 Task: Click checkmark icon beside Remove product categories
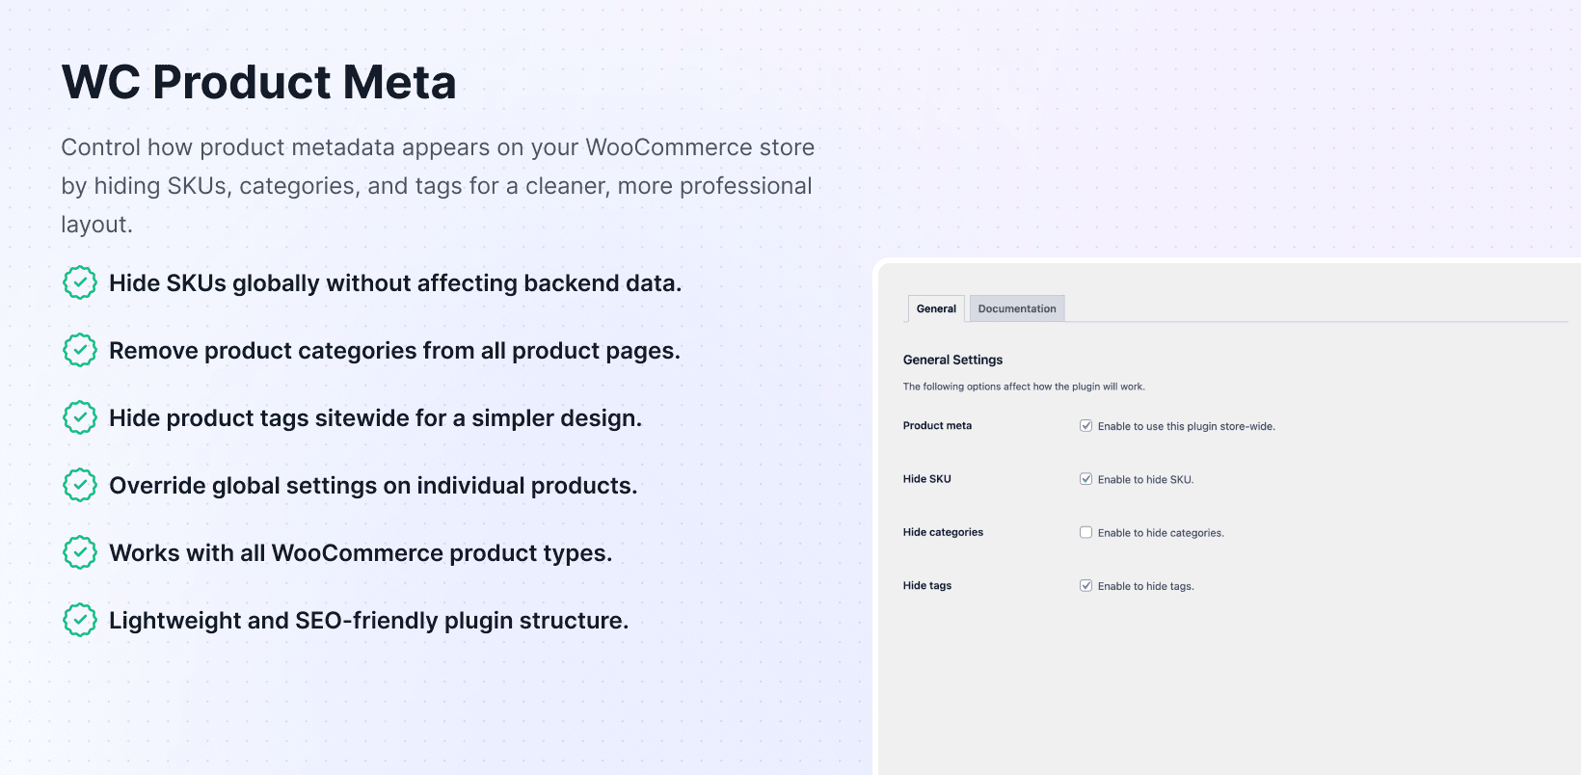pyautogui.click(x=80, y=351)
